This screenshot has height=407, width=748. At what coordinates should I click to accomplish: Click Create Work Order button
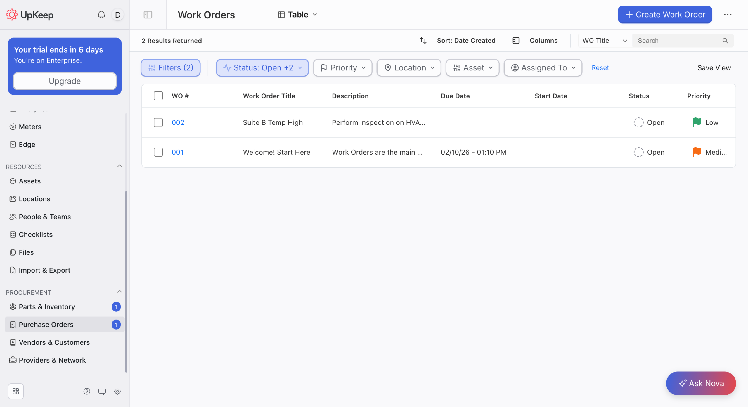click(x=665, y=15)
